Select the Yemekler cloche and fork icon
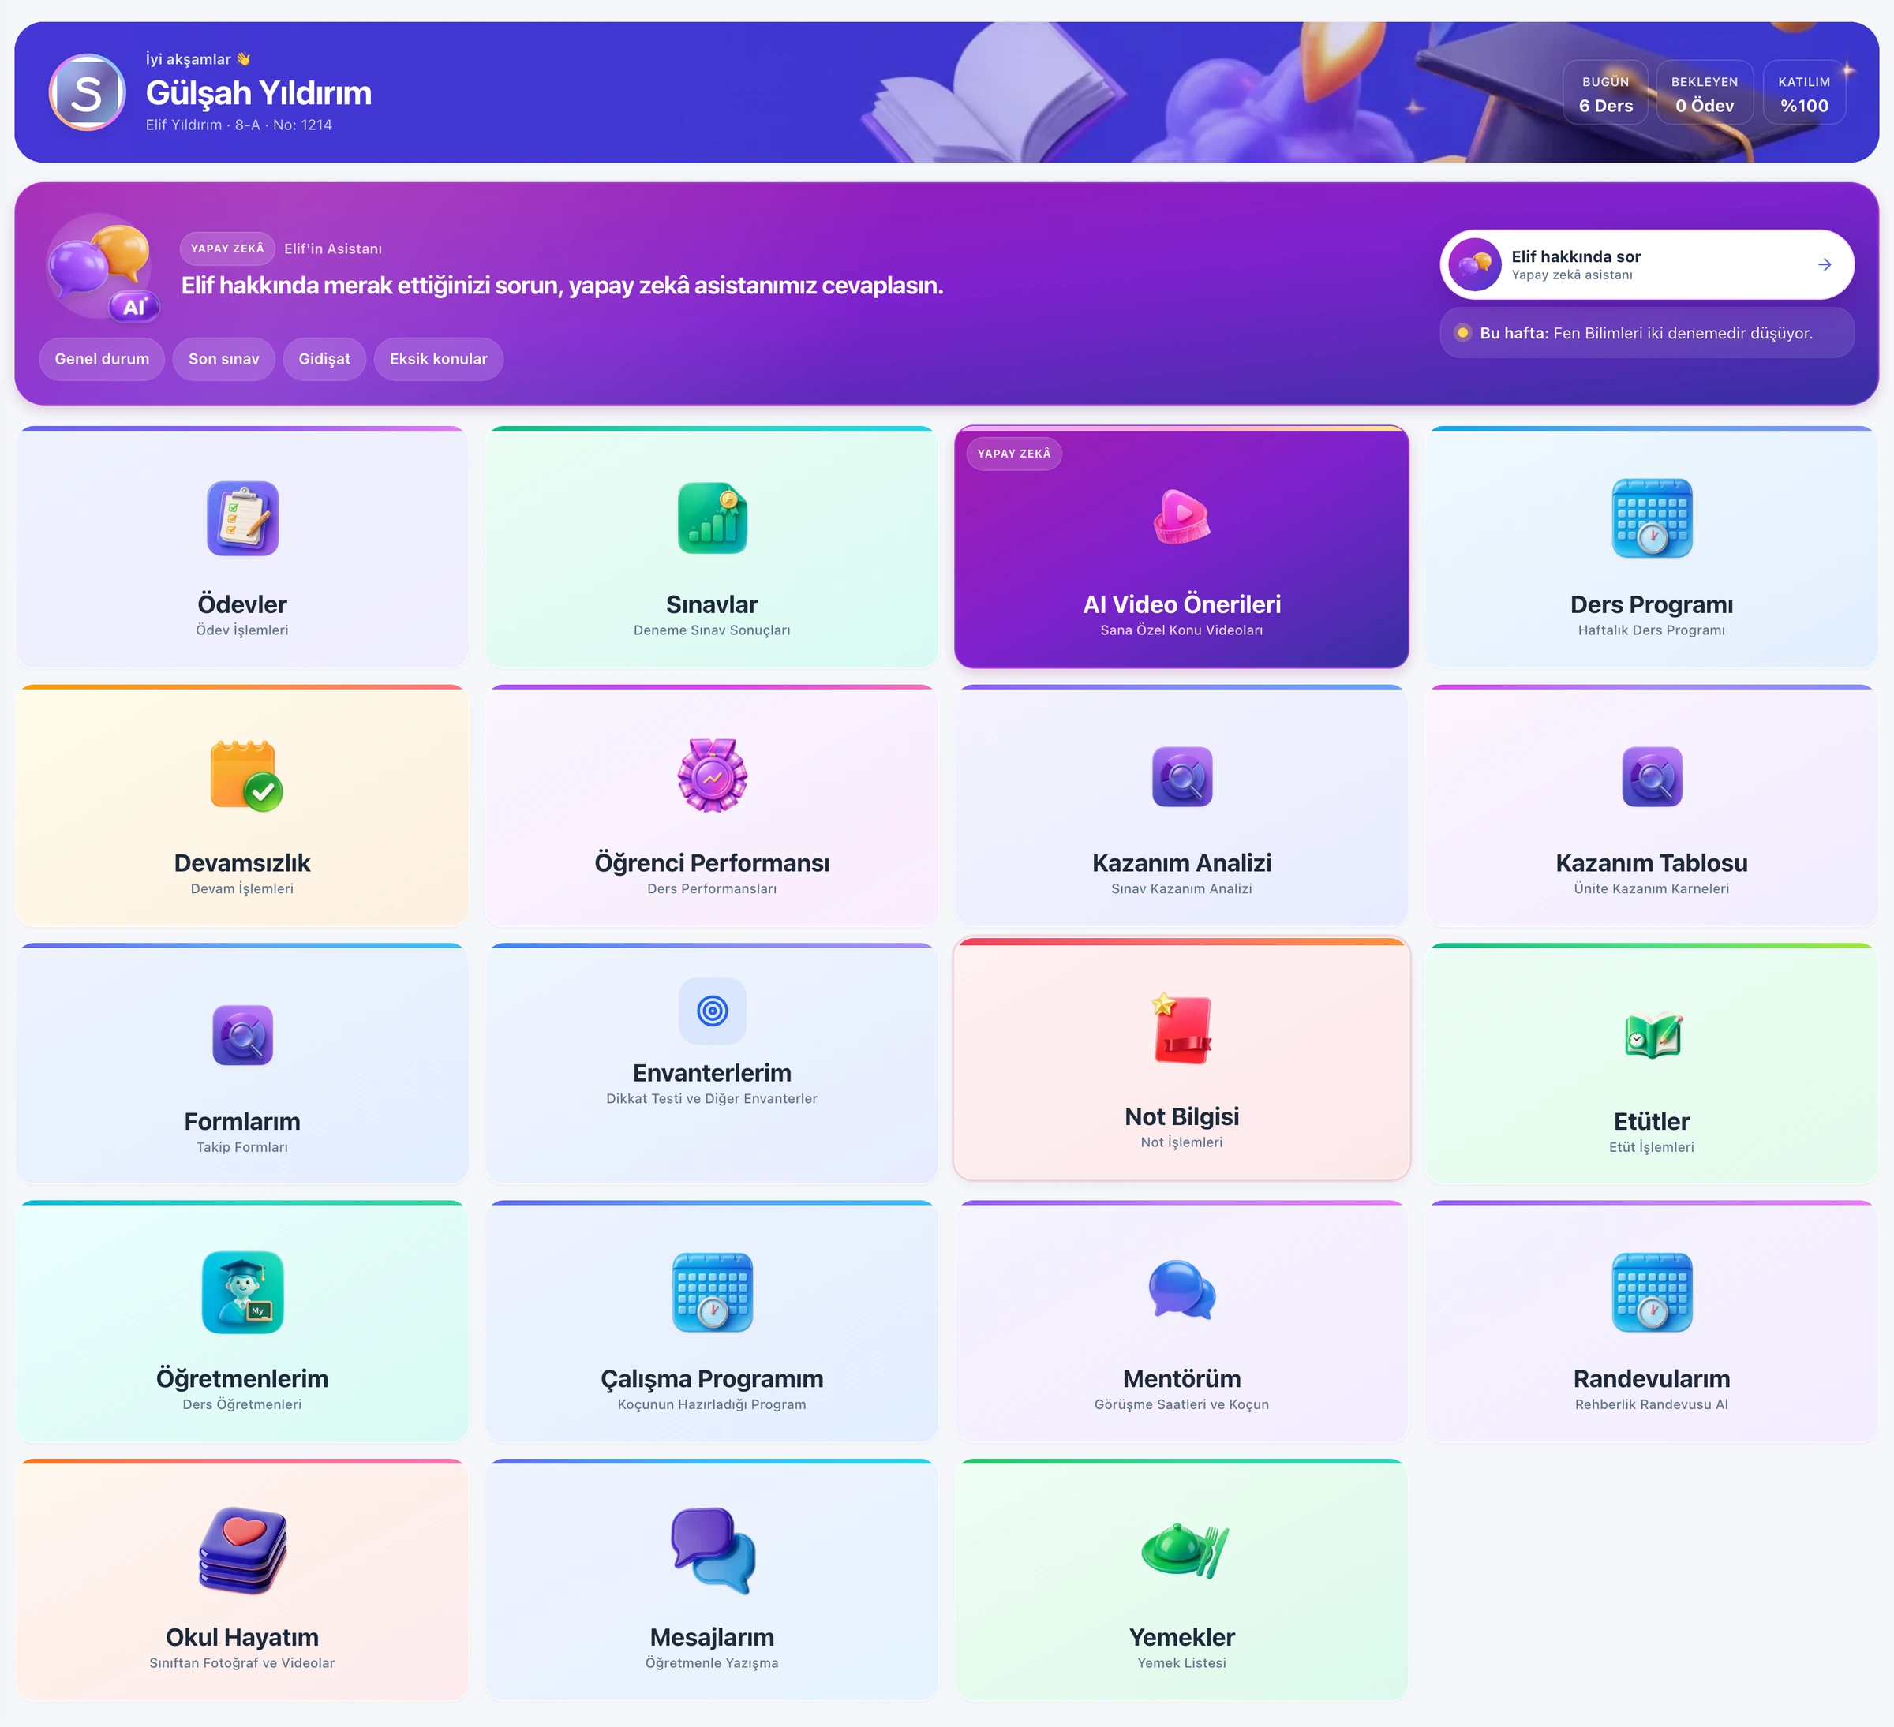 (x=1185, y=1550)
